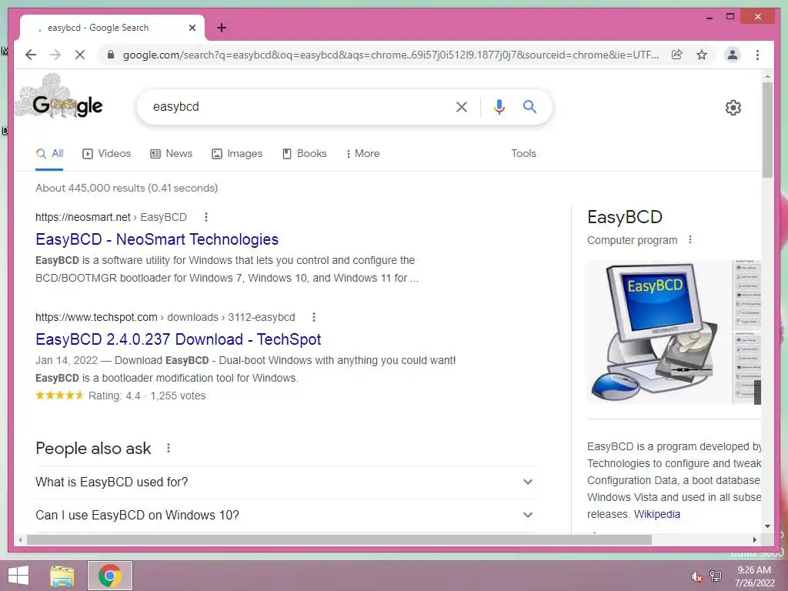Click the address bar URL

(x=391, y=55)
